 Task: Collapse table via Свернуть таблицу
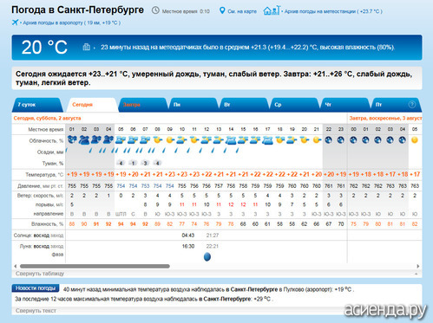(40, 274)
